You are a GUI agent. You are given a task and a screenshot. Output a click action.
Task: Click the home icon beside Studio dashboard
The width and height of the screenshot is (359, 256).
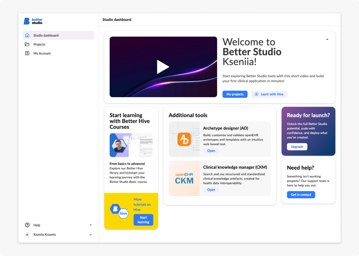point(27,35)
